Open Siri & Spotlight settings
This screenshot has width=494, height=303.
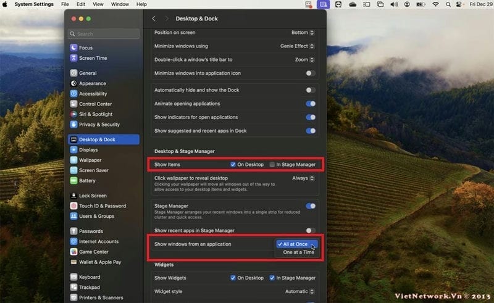(95, 114)
